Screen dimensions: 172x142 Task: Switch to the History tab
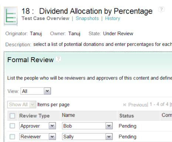[112, 18]
